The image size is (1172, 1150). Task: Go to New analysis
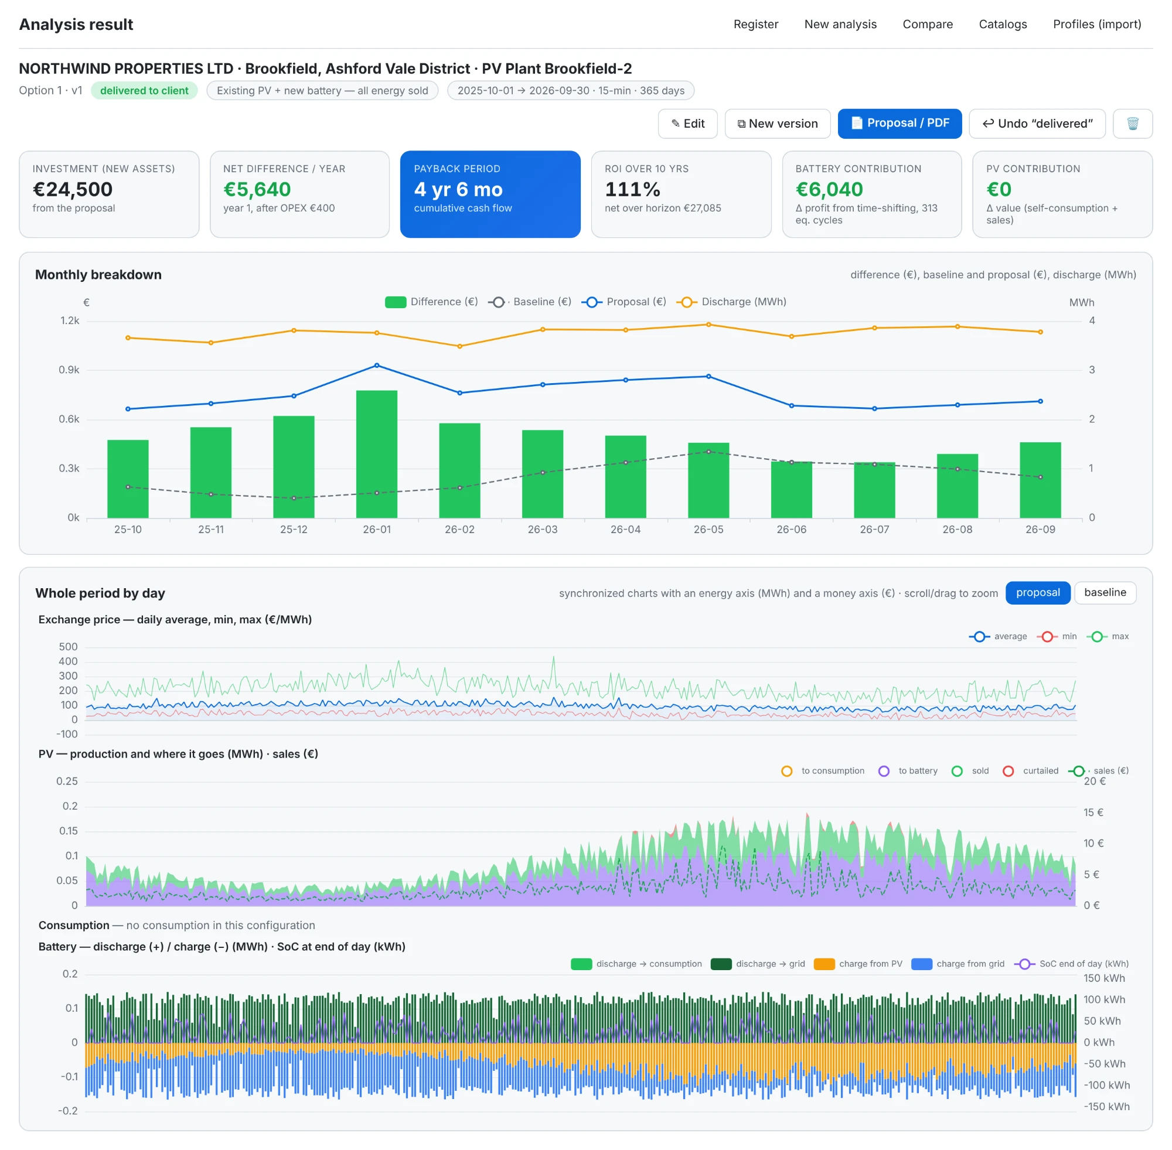coord(840,24)
